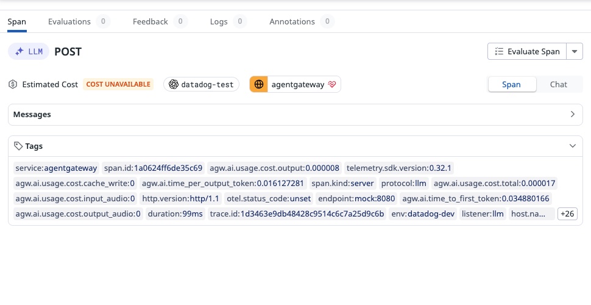Switch to the Span tab
591x305 pixels.
17,21
